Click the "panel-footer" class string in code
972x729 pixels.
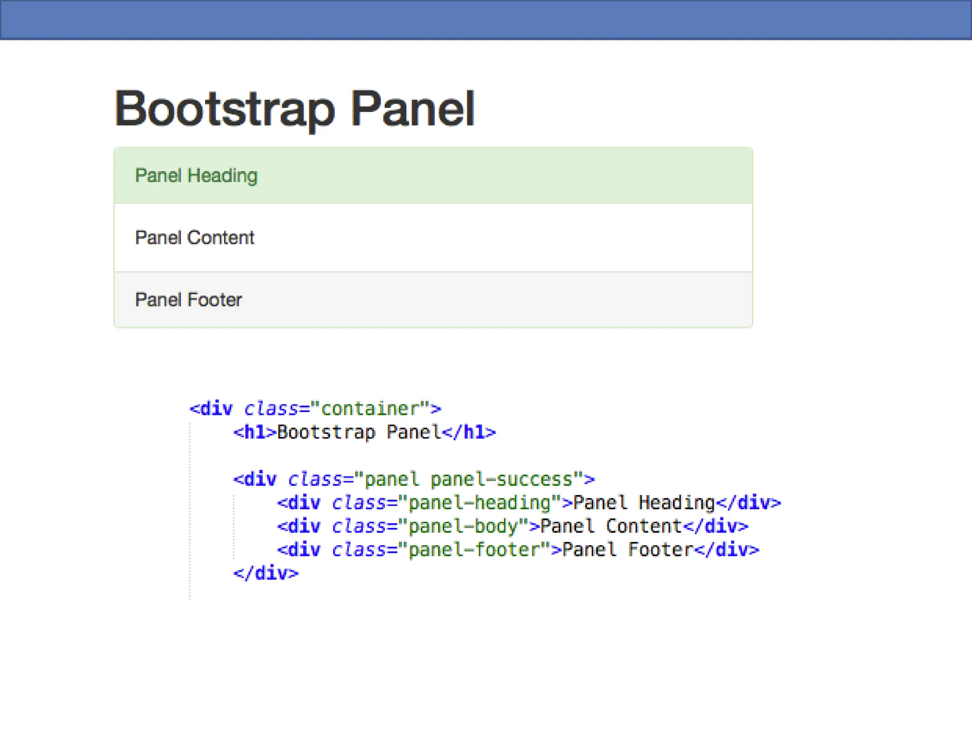pyautogui.click(x=474, y=550)
